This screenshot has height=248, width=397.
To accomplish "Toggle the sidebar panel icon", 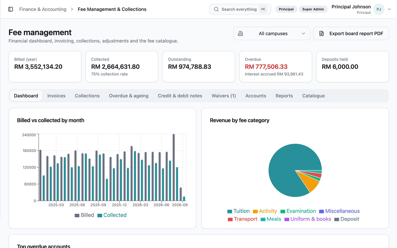I will (11, 9).
